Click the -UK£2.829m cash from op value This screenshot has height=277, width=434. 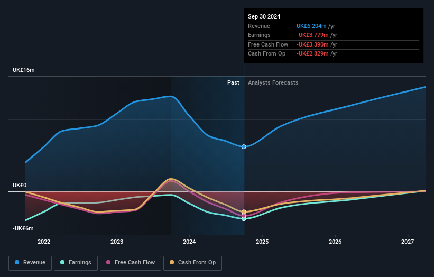click(312, 54)
